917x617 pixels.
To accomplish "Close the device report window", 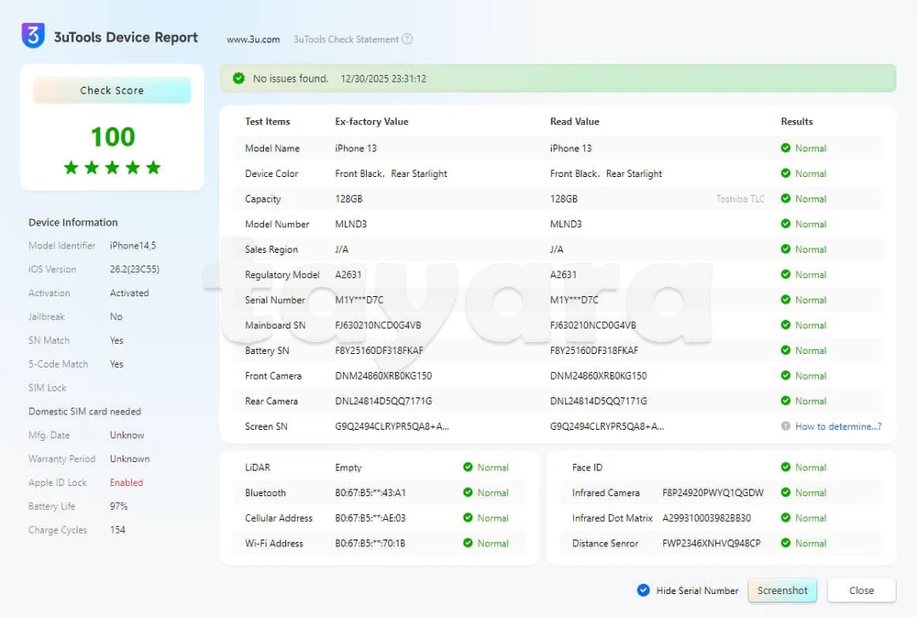I will click(861, 590).
